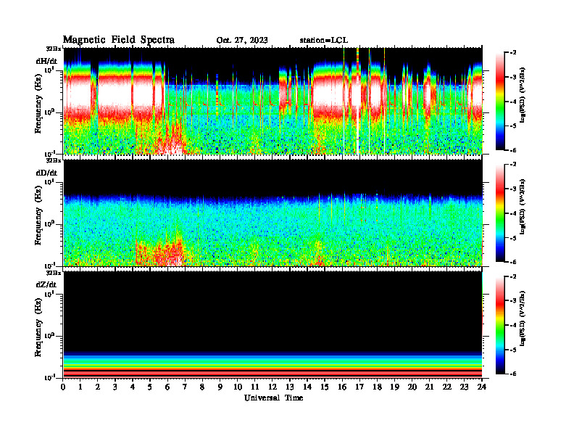Viewport: 574px width, 444px height.
Task: Click the hour "16" tick label on time axis
Action: click(342, 387)
